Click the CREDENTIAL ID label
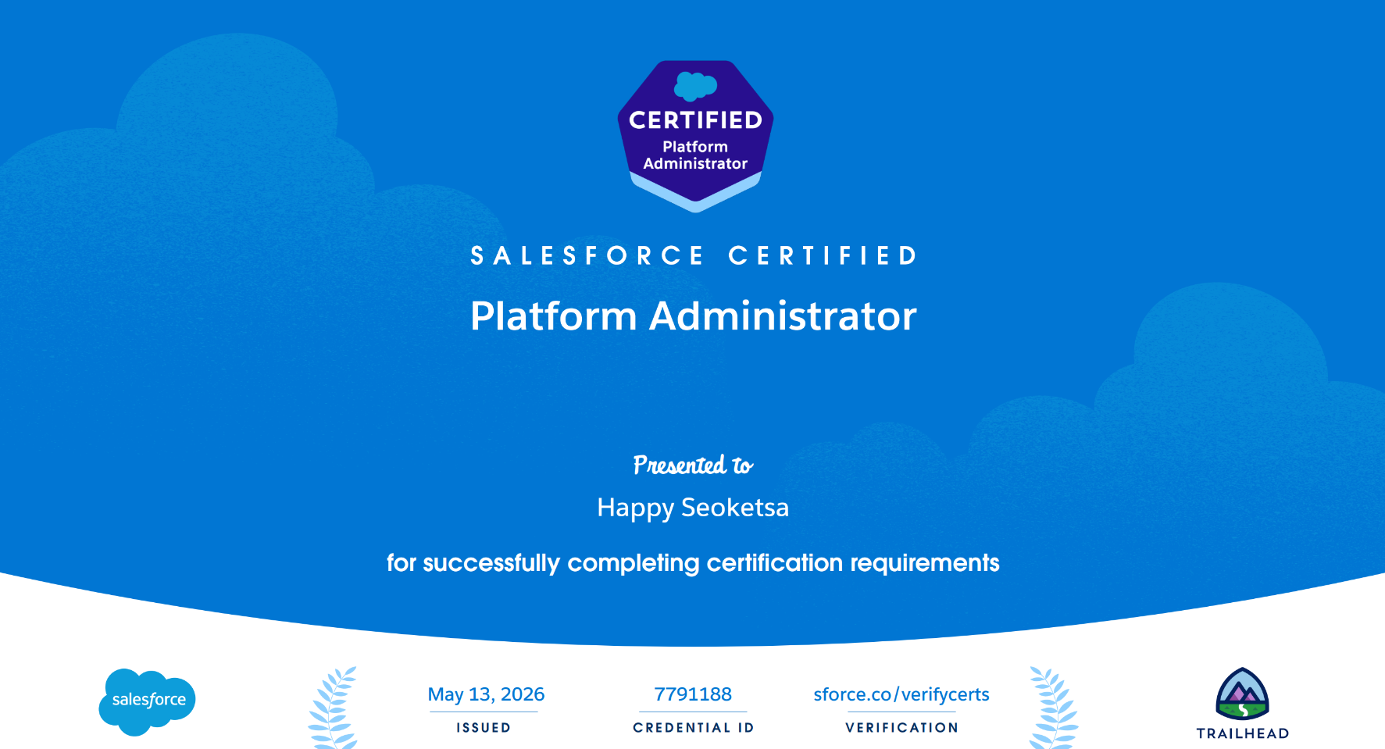 click(693, 728)
